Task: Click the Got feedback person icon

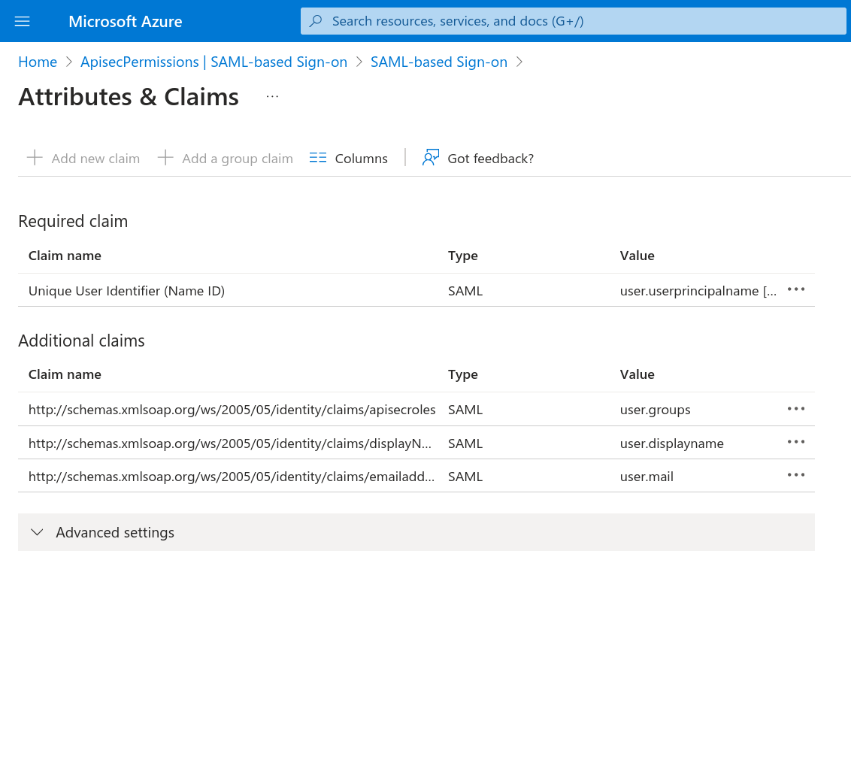Action: [430, 158]
